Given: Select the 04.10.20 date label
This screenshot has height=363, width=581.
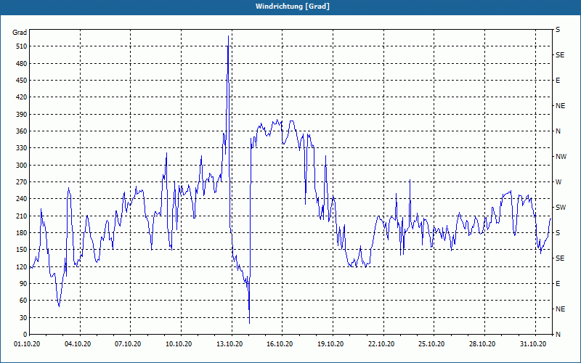Looking at the screenshot, I should point(78,344).
